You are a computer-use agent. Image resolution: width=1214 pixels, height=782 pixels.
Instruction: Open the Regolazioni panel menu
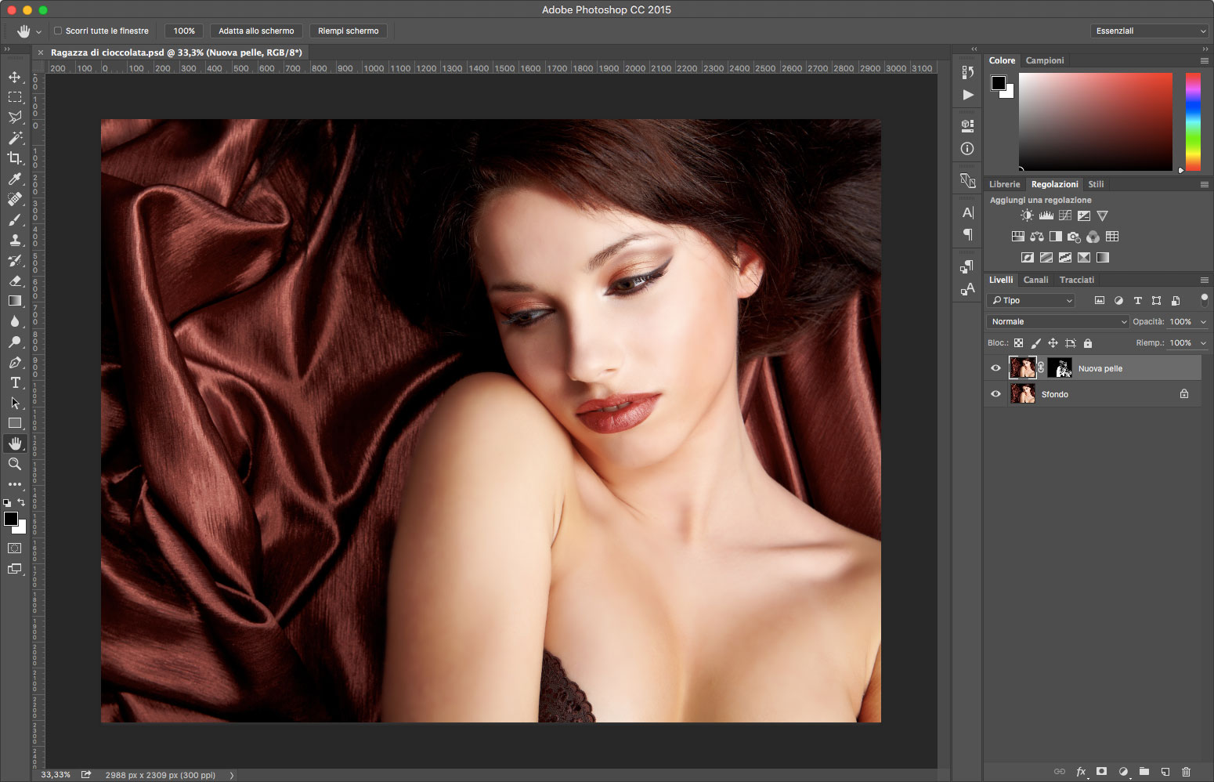[x=1204, y=184]
